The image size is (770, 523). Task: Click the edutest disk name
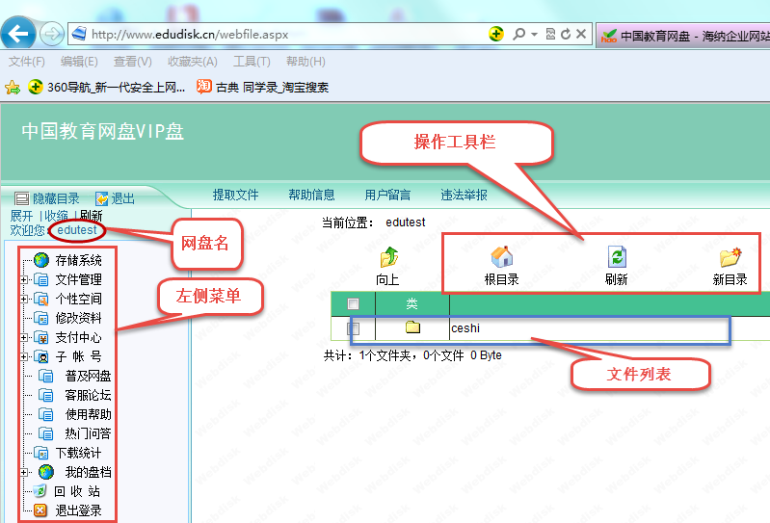coord(77,229)
